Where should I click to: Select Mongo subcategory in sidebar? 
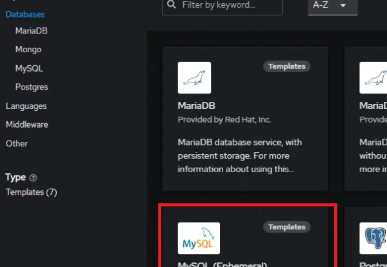[28, 50]
